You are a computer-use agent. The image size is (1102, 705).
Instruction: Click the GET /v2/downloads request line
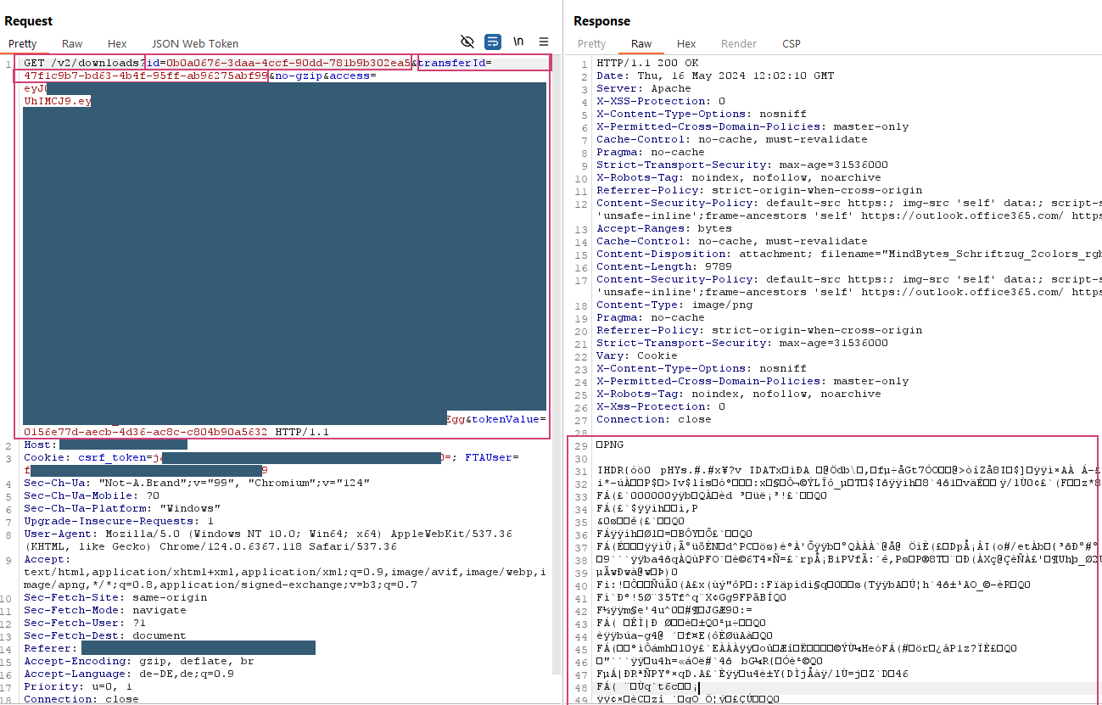click(82, 63)
